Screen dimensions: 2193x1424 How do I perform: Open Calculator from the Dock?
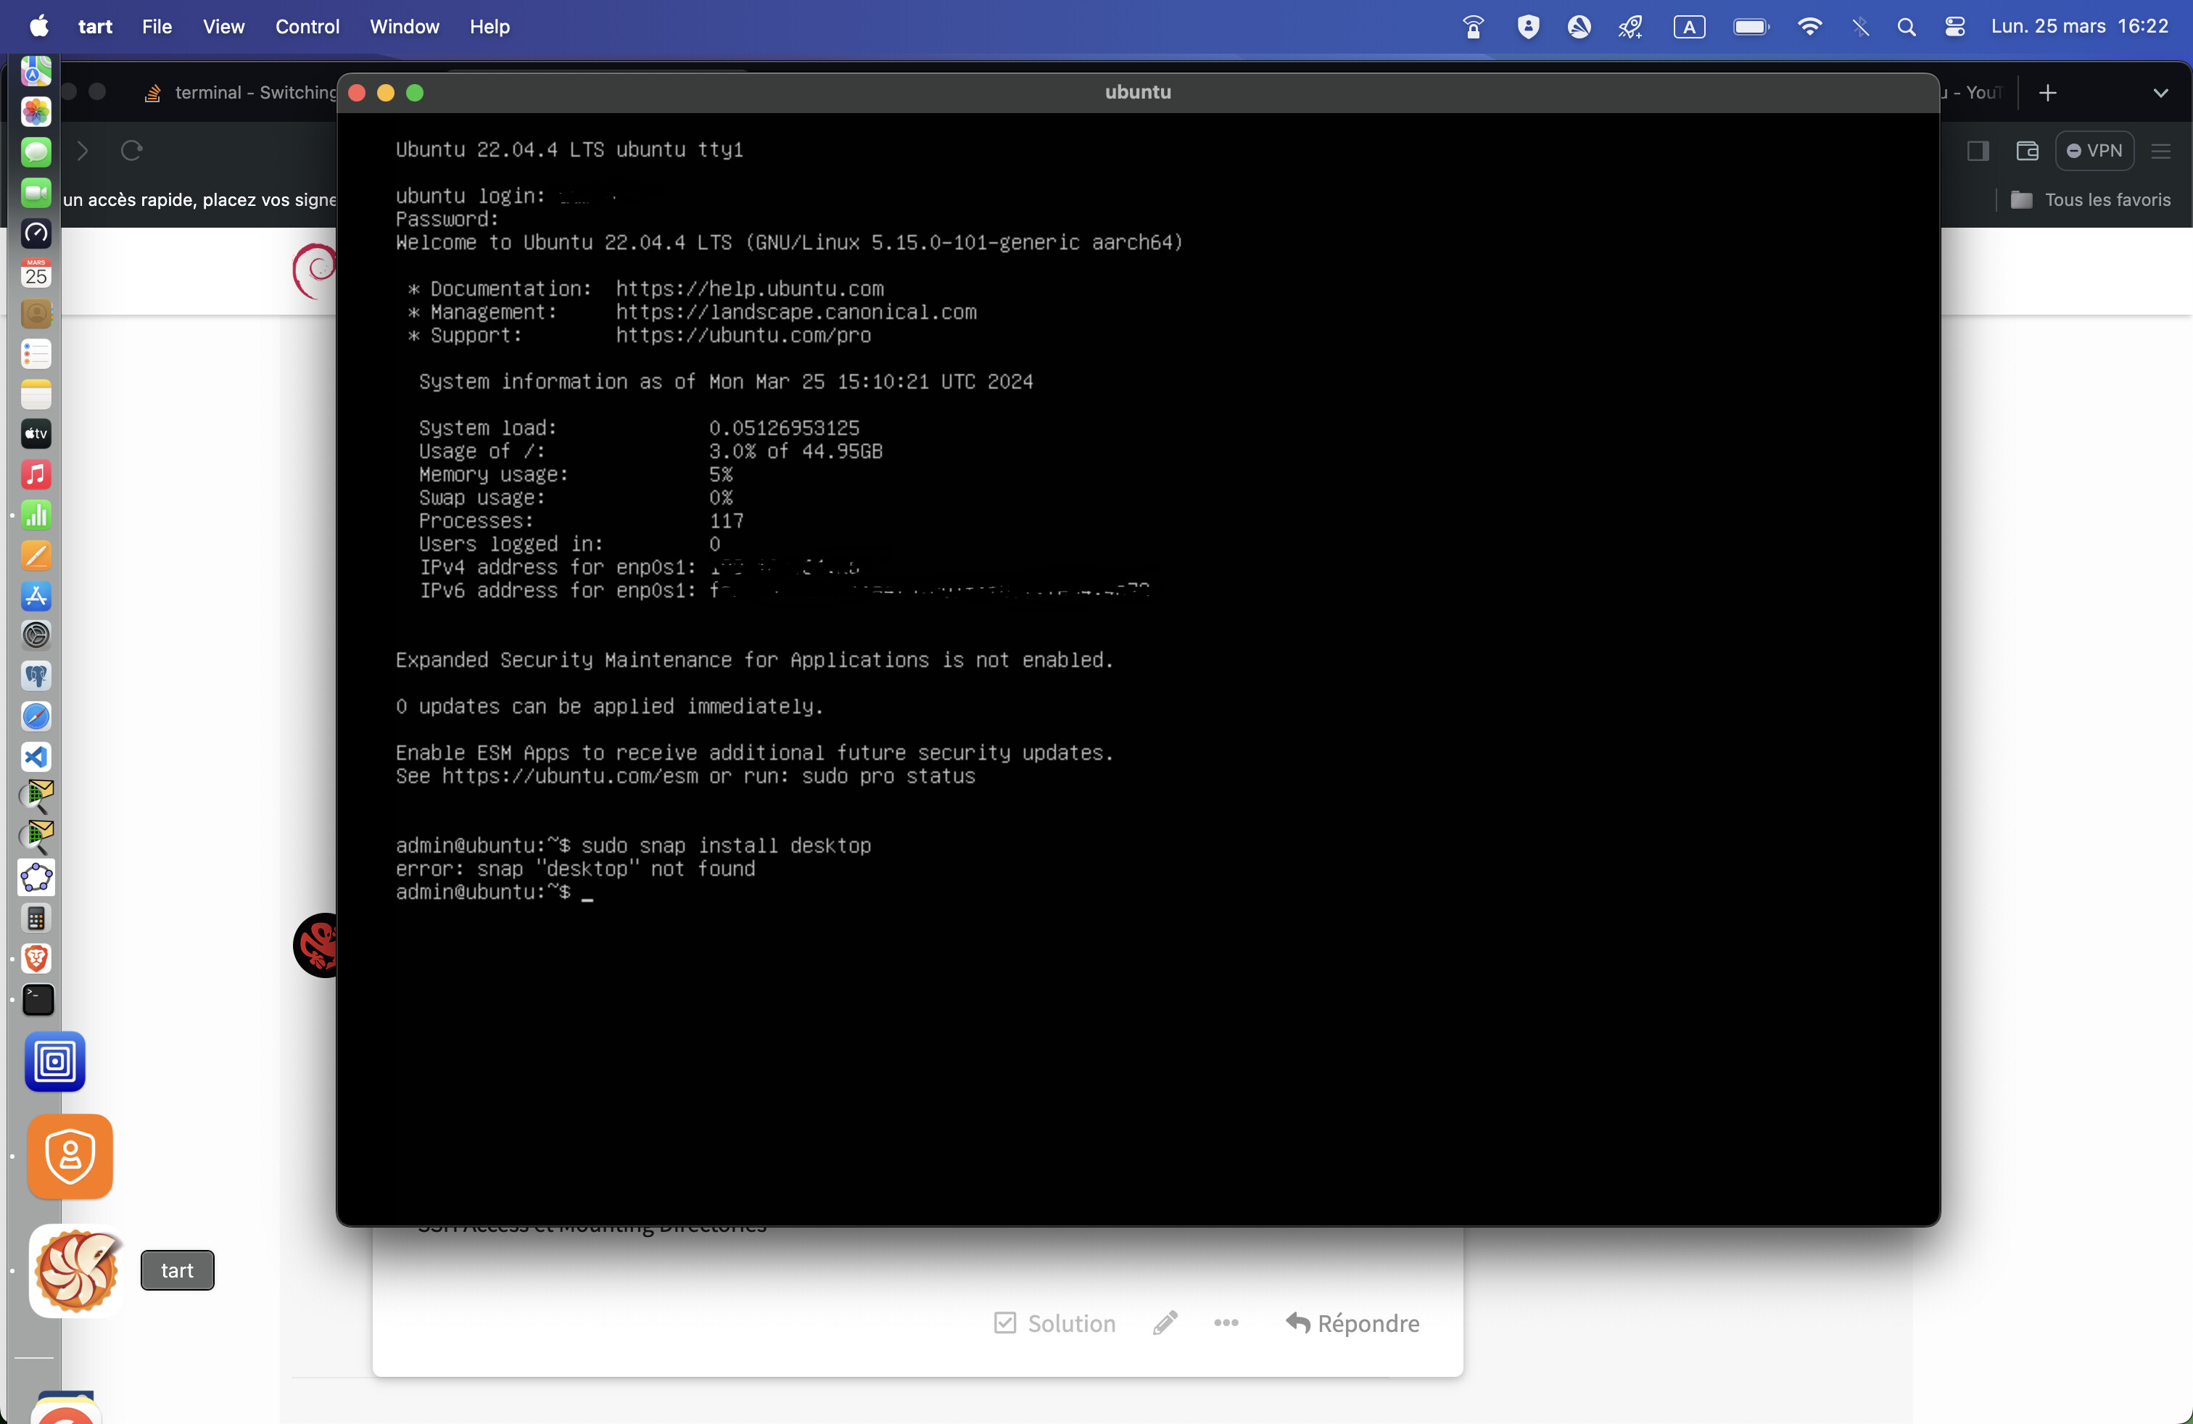tap(36, 919)
